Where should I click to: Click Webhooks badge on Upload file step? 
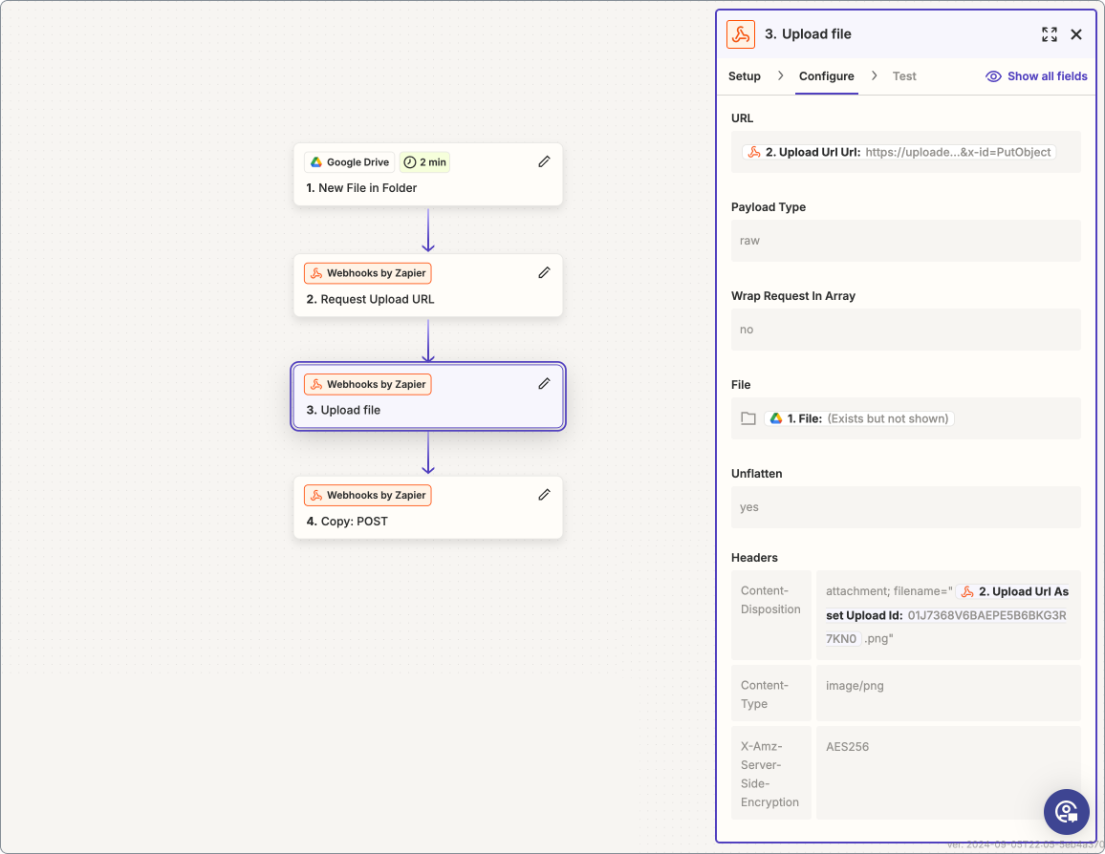point(368,384)
